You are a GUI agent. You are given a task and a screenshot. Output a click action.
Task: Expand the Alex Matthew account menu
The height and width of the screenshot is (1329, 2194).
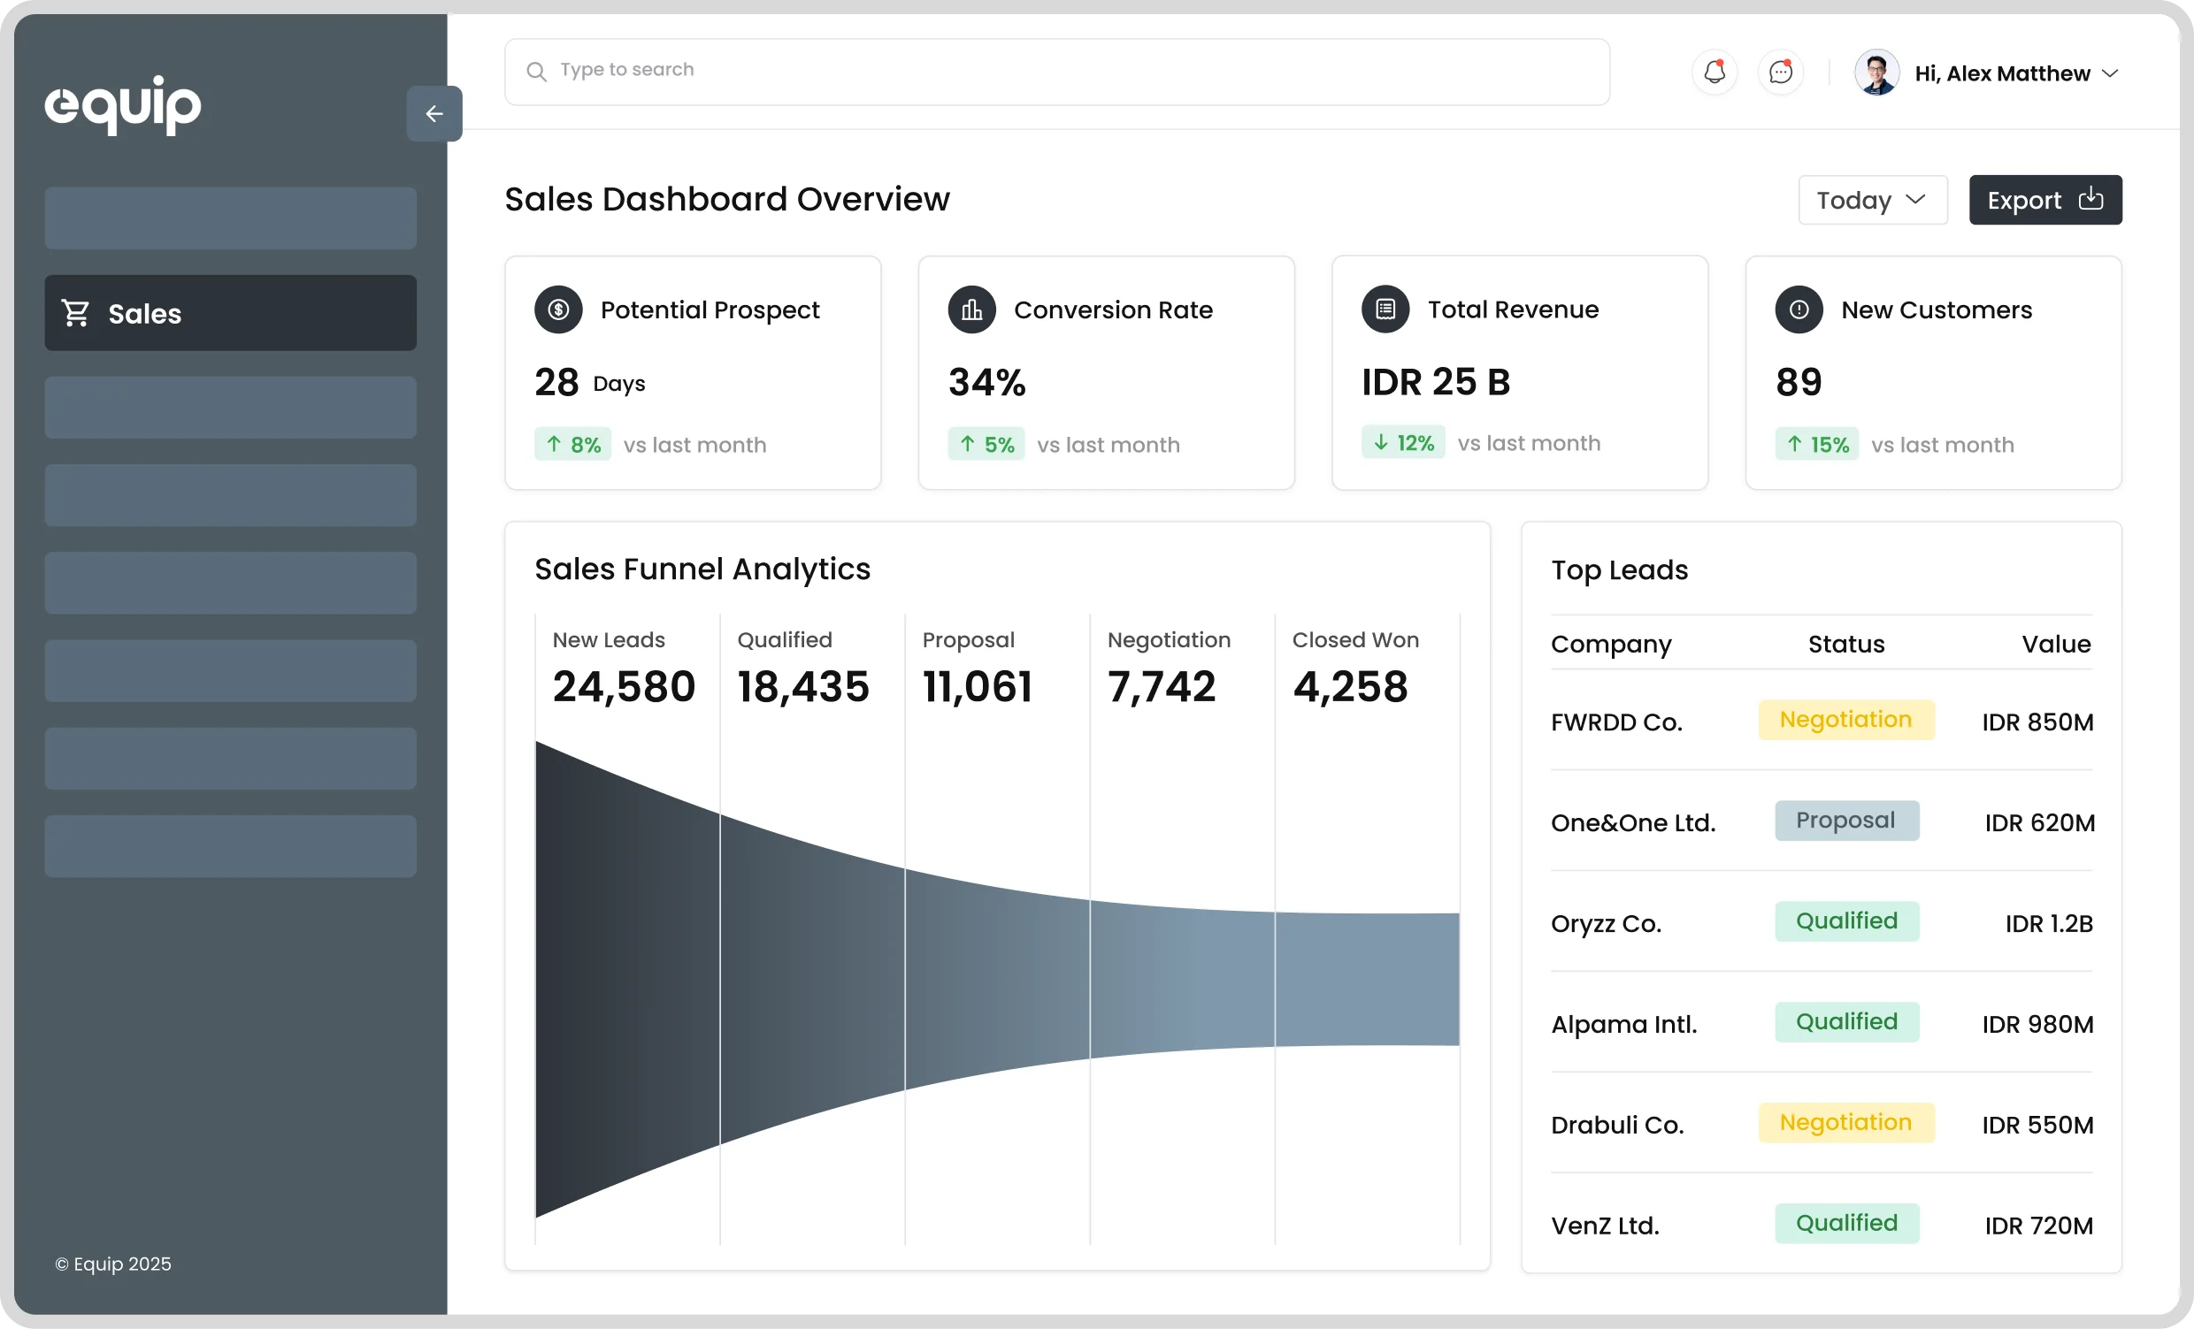coord(2109,73)
